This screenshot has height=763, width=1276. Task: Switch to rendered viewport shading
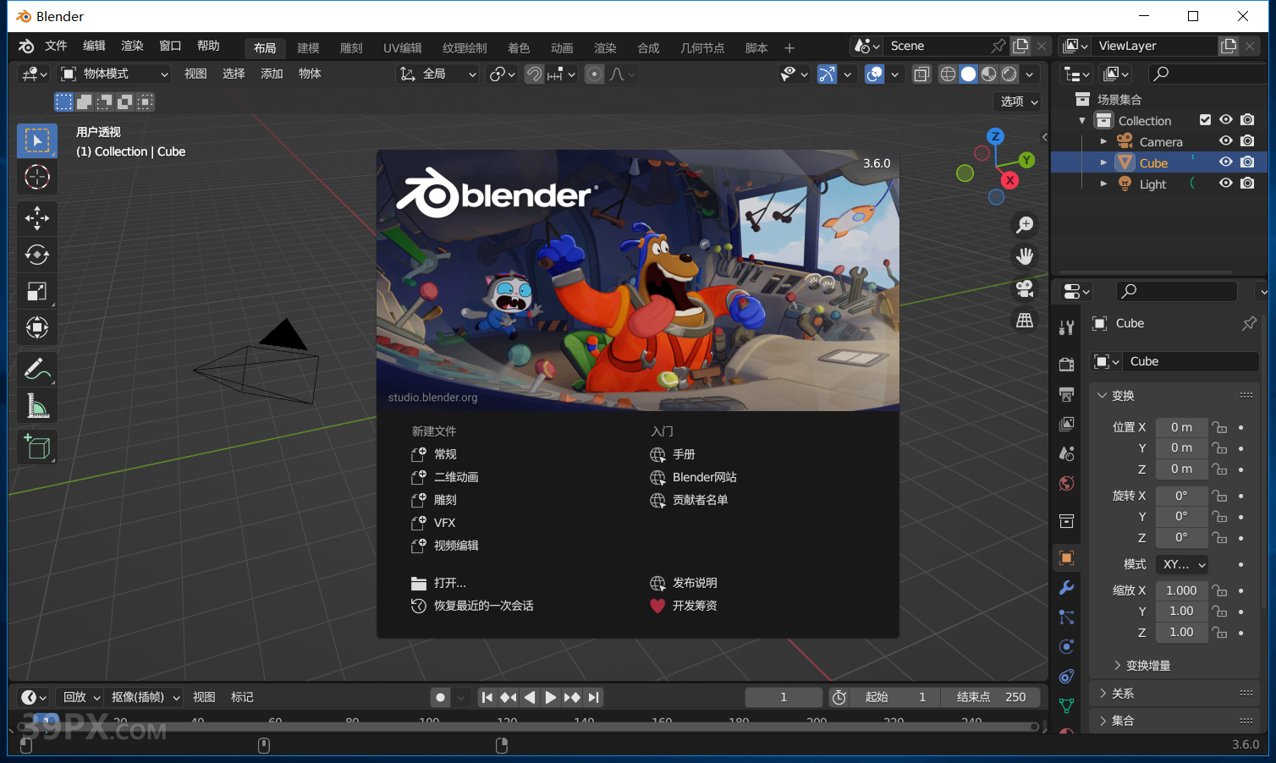pos(1009,74)
